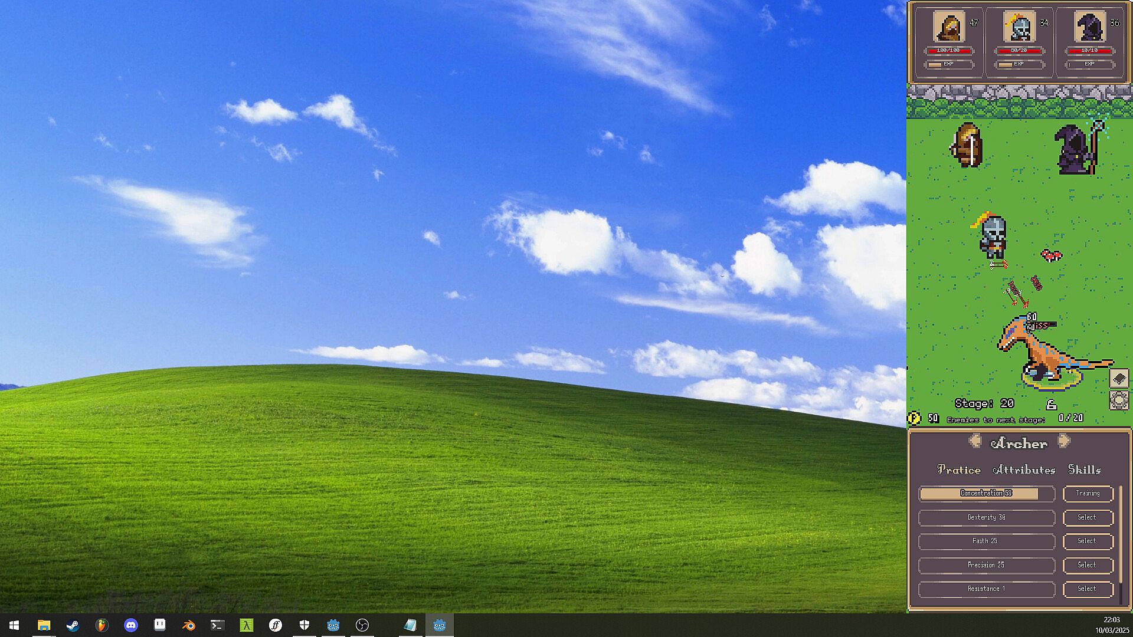Viewport: 1133px width, 637px height.
Task: Click the Pratice tab
Action: [x=959, y=469]
